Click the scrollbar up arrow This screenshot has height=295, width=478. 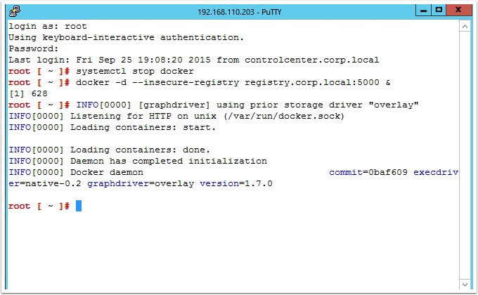coord(465,27)
